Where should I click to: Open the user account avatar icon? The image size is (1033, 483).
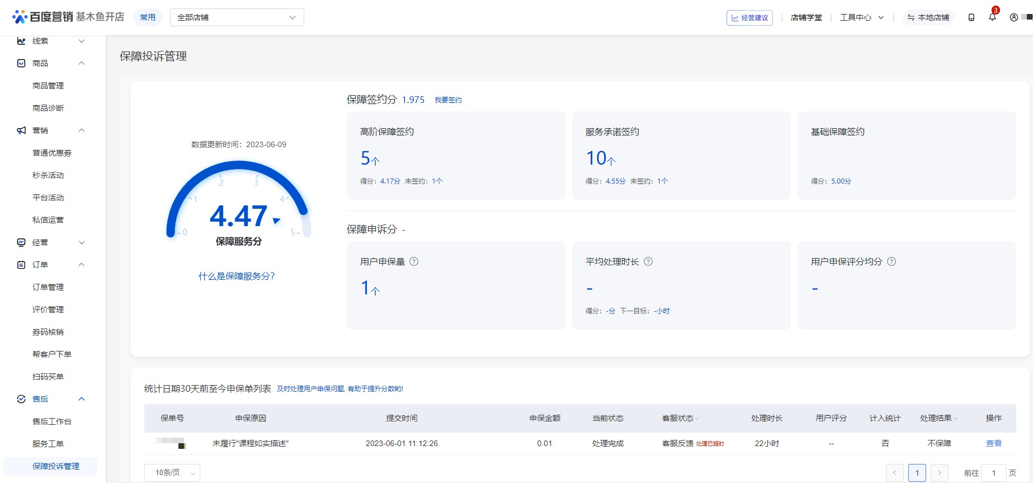coord(1013,17)
